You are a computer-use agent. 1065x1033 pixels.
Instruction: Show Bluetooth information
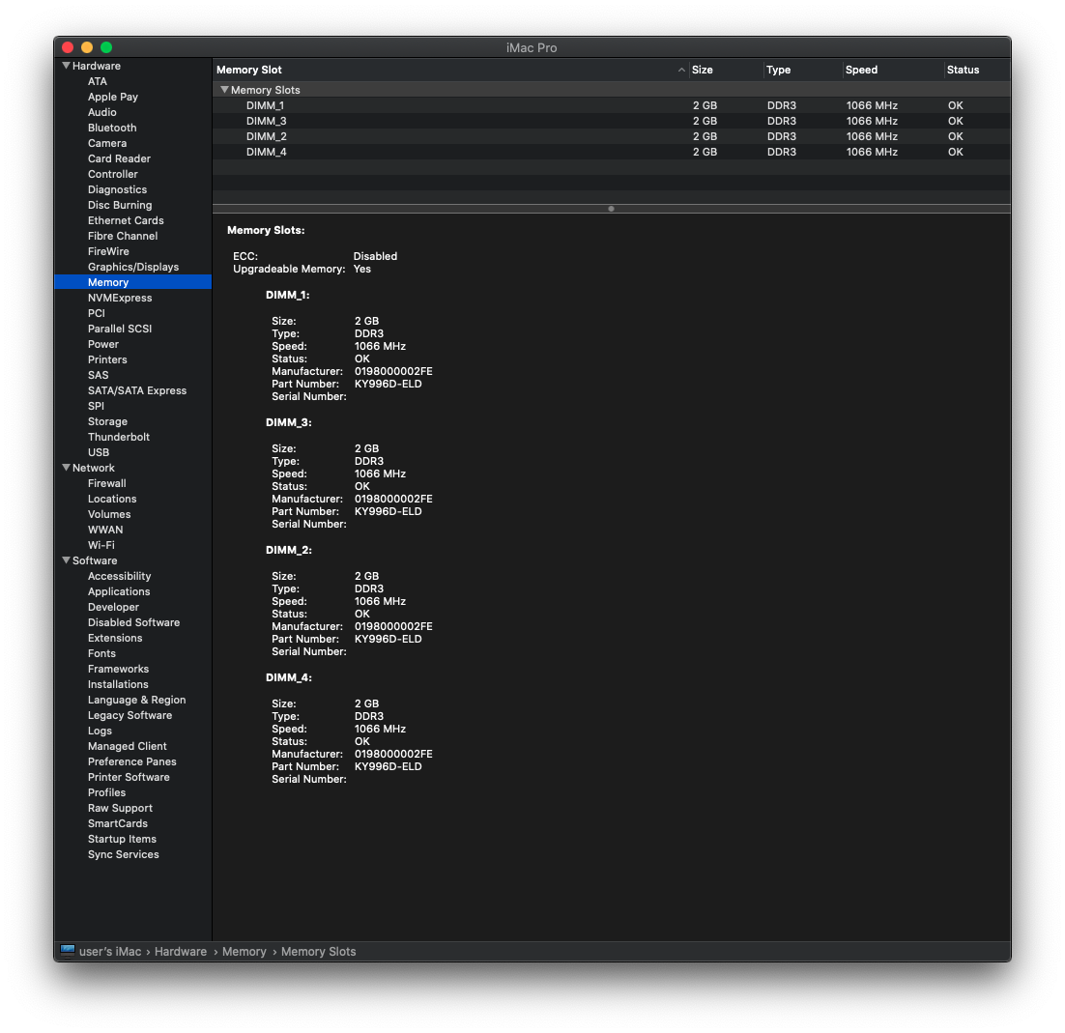(112, 128)
